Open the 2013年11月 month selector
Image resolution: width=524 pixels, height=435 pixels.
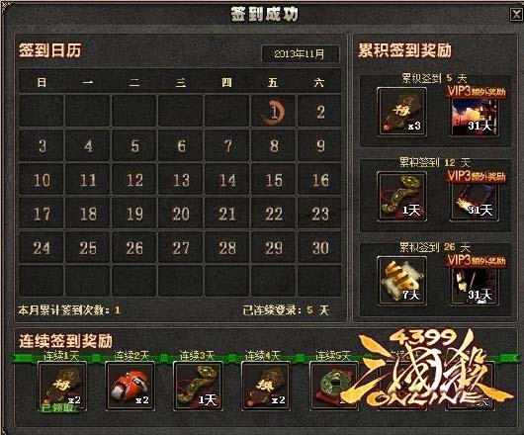click(x=300, y=53)
